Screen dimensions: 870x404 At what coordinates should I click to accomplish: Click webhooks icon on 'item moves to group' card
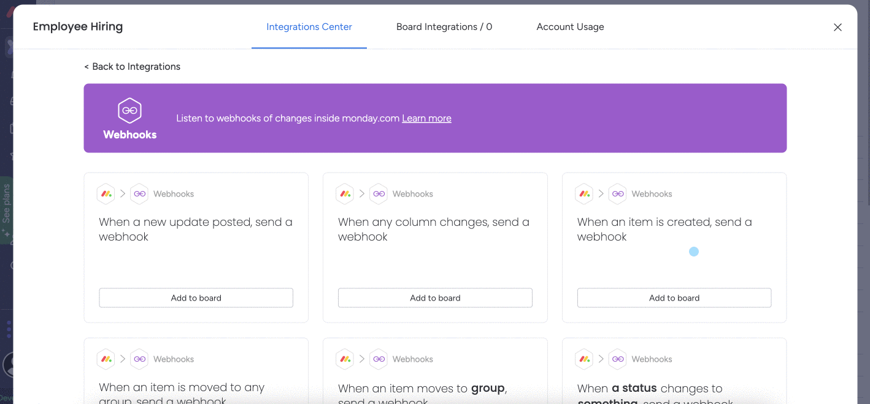click(379, 359)
